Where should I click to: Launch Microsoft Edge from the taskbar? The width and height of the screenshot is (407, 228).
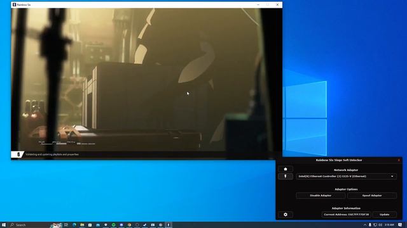click(74, 225)
